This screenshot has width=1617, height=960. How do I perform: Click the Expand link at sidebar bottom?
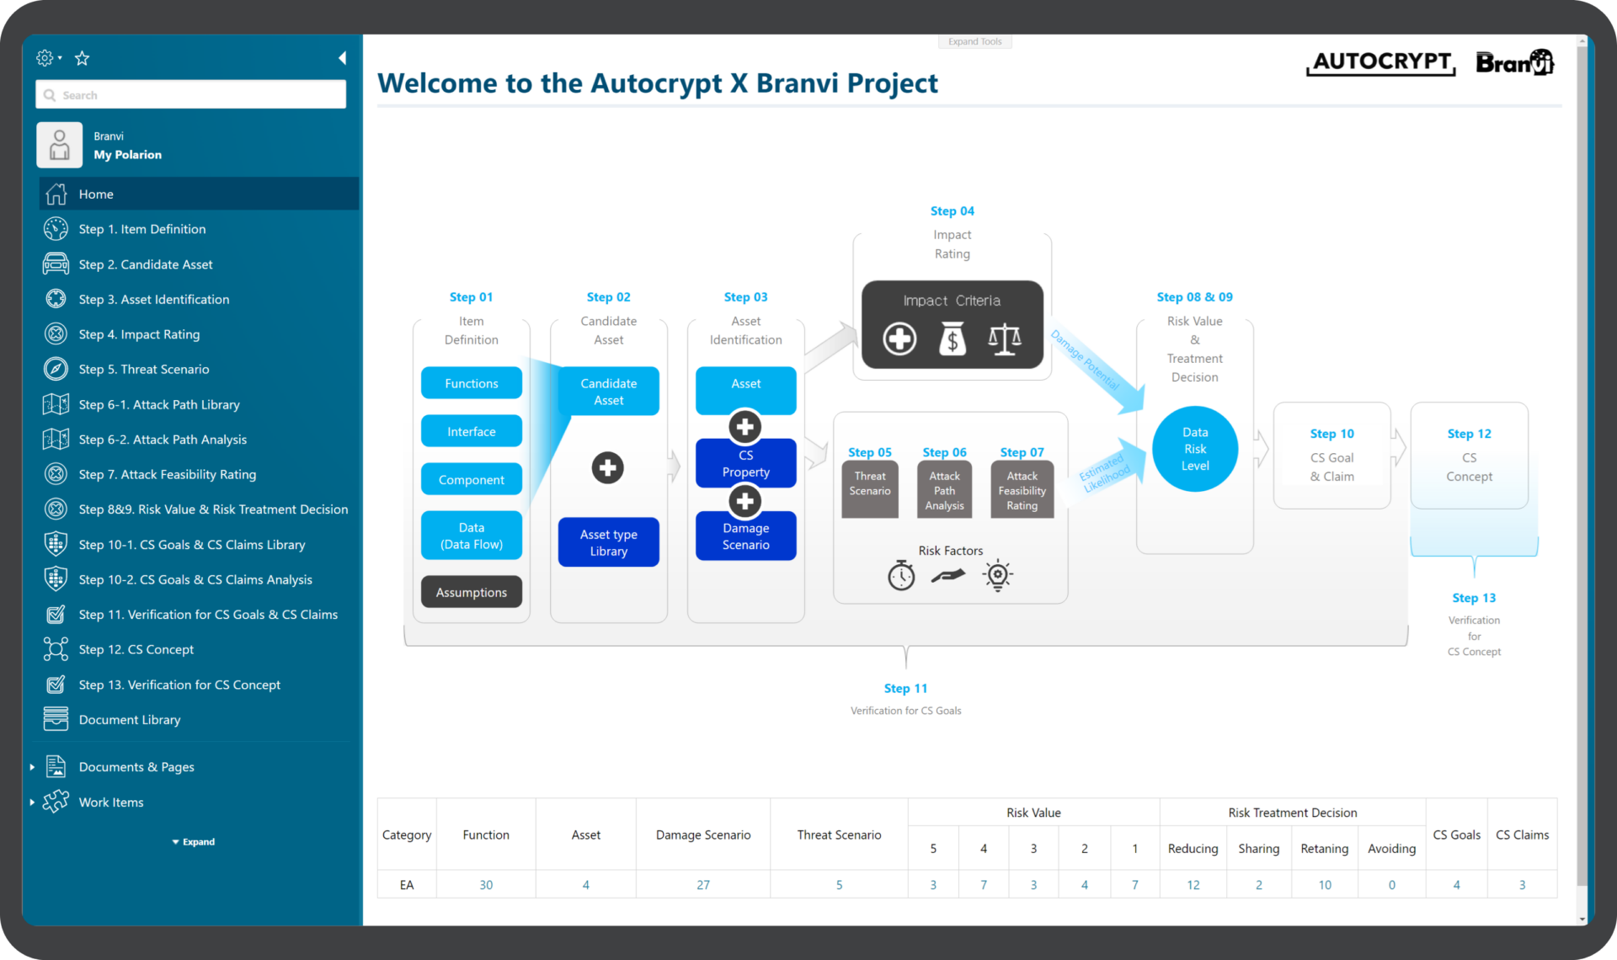[x=195, y=842]
